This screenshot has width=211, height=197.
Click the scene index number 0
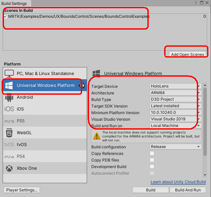[x=204, y=16]
